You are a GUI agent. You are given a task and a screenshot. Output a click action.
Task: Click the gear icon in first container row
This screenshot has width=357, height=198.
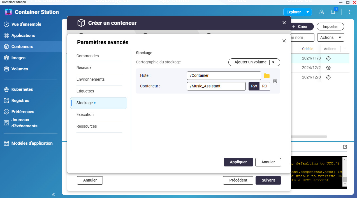[x=328, y=58]
